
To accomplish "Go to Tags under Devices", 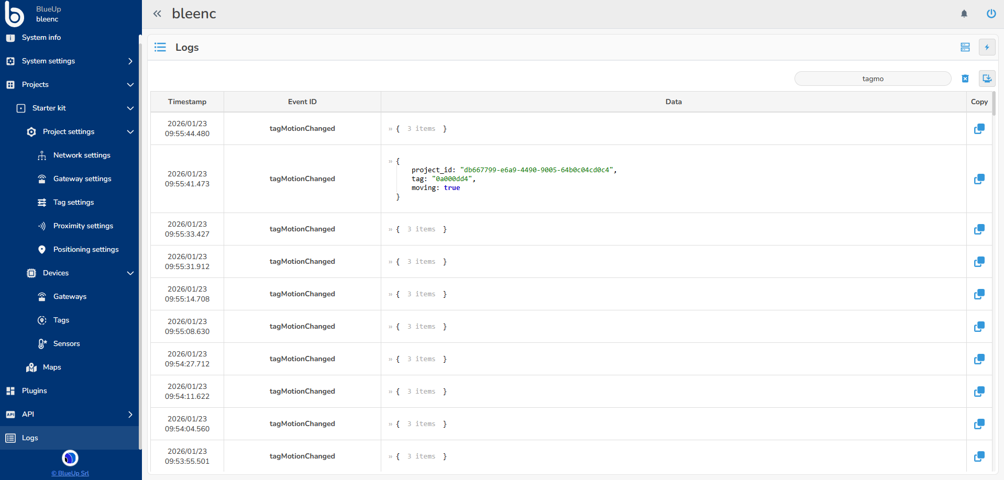I will tap(61, 320).
